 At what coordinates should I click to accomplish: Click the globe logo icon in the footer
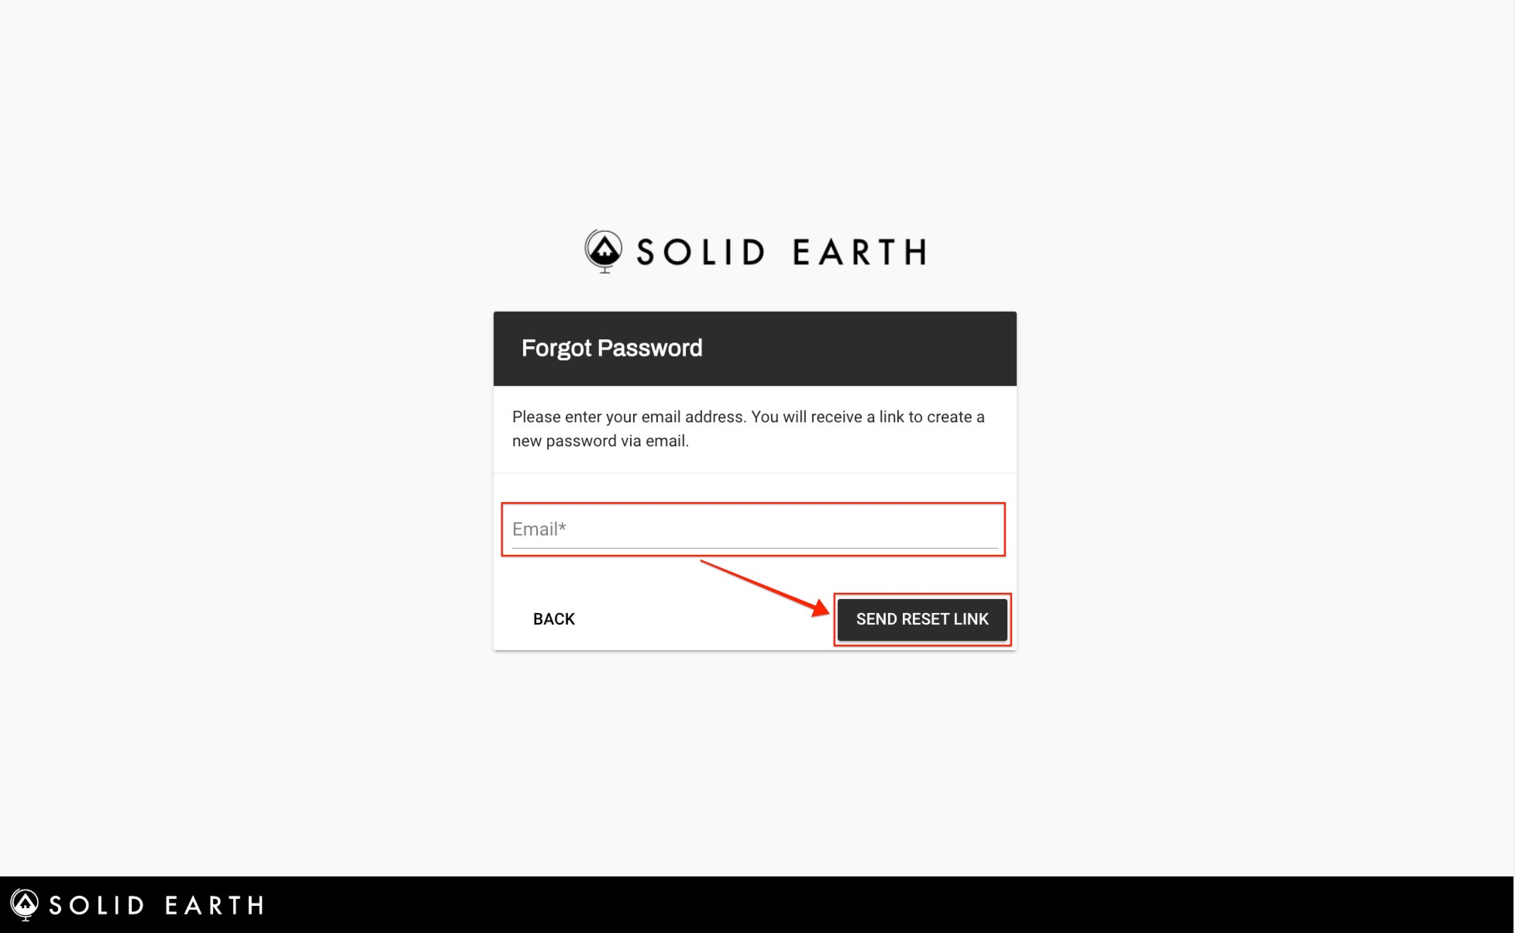click(25, 904)
